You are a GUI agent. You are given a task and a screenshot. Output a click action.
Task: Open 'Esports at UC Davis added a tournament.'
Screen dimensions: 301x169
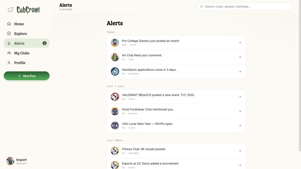coord(176,164)
